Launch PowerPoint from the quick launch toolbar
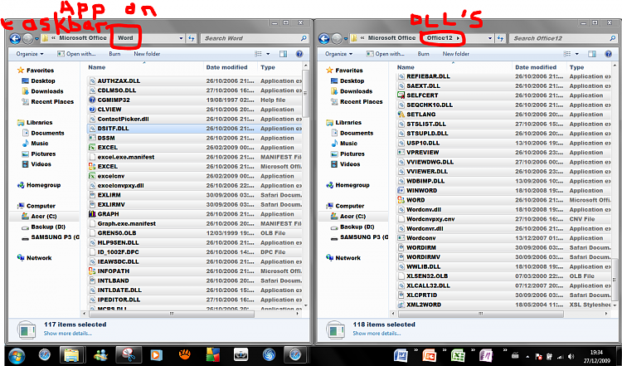 pos(430,356)
